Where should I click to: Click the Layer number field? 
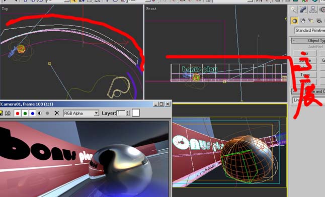(121, 113)
